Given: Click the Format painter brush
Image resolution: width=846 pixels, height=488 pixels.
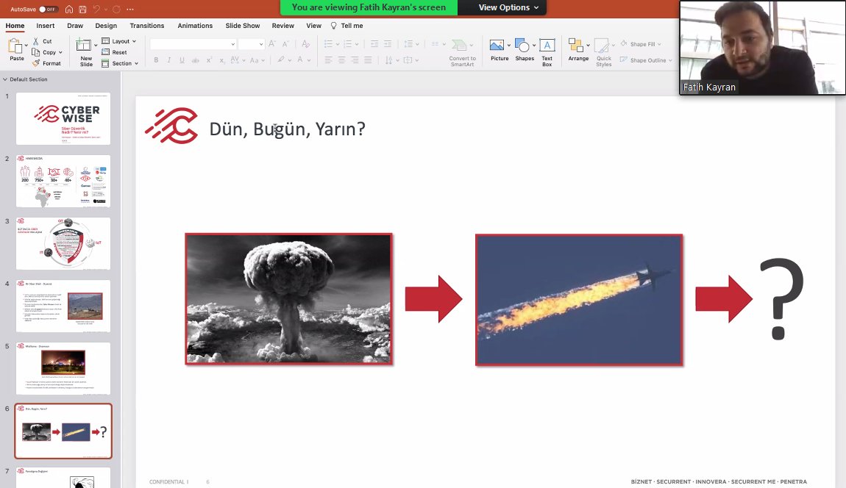Looking at the screenshot, I should click(46, 63).
